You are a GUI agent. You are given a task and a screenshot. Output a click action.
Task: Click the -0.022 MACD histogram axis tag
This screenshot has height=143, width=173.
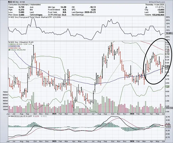click(x=168, y=127)
